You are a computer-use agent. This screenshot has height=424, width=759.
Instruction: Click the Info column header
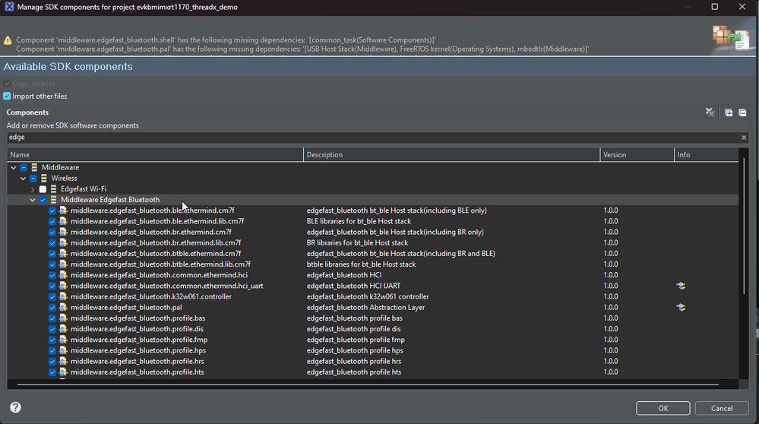pos(707,155)
